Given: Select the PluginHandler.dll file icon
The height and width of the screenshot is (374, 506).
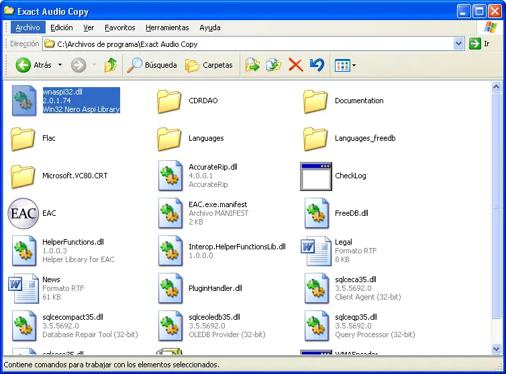Looking at the screenshot, I should coord(170,288).
